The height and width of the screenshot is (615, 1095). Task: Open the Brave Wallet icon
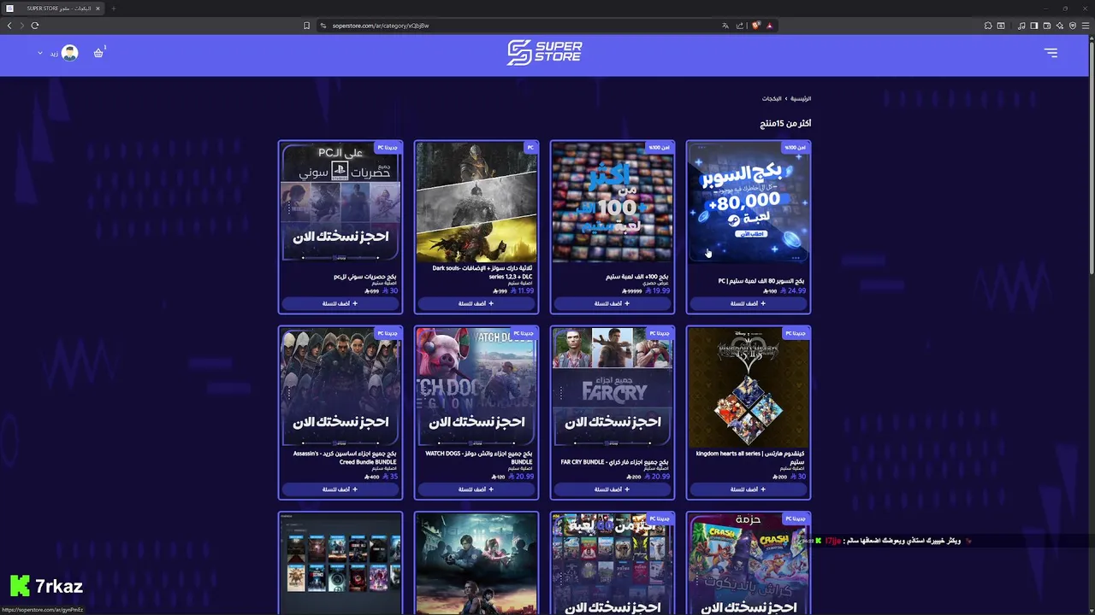tap(1047, 26)
